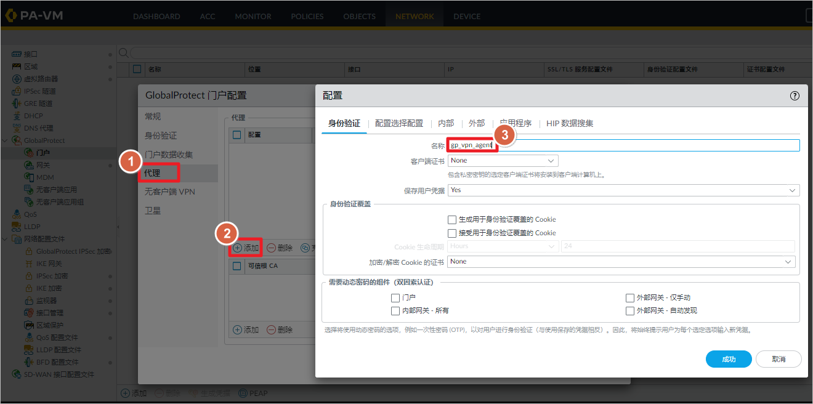Click the DNS 代理 icon
This screenshot has height=404, width=813.
[17, 128]
